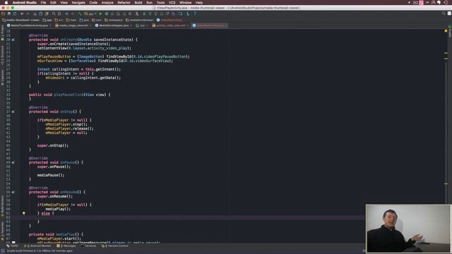This screenshot has height=254, width=452.
Task: Open the Android Monitor tool window
Action: pos(37,246)
